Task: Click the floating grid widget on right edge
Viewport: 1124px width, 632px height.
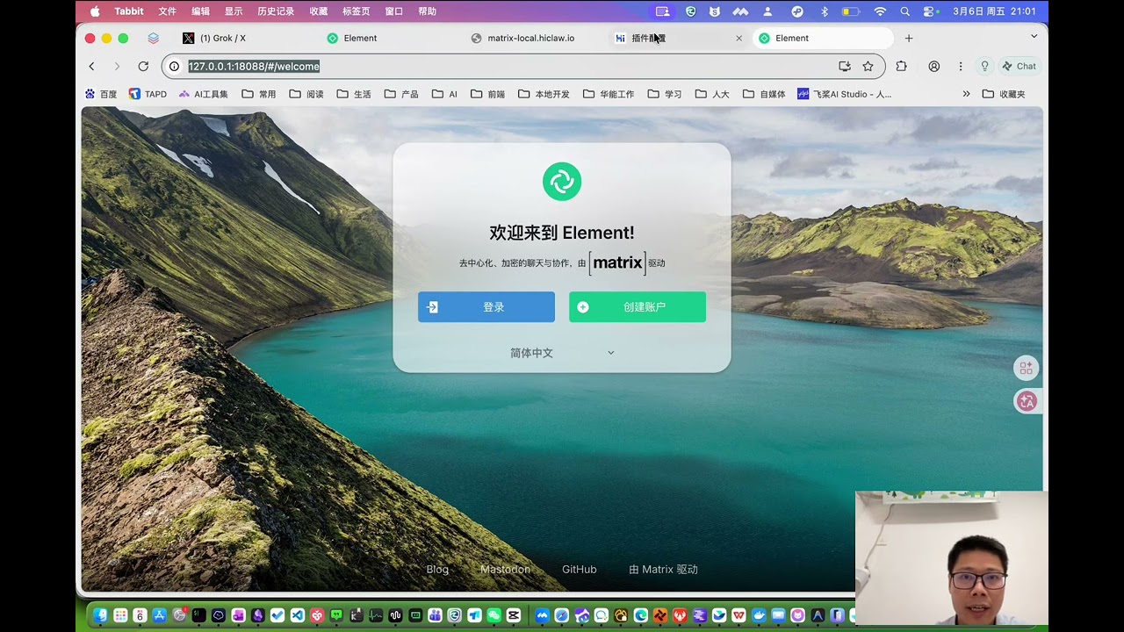Action: 1026,368
